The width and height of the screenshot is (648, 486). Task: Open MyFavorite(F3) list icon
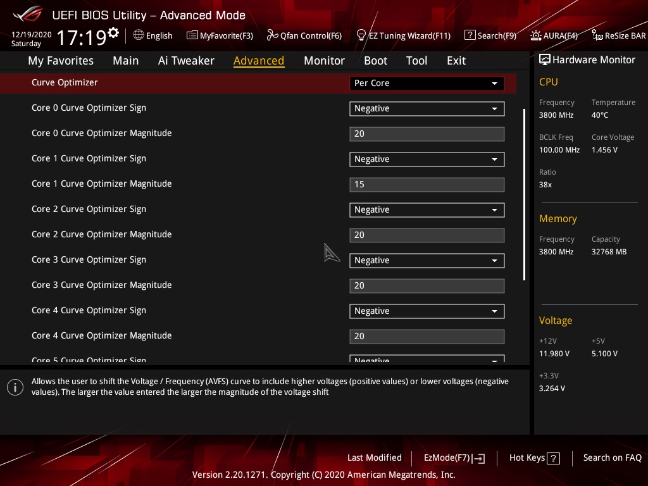[x=192, y=35]
